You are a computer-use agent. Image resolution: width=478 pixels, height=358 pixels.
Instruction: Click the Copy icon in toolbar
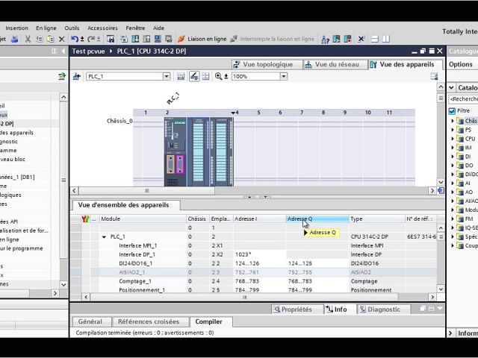tap(40, 39)
